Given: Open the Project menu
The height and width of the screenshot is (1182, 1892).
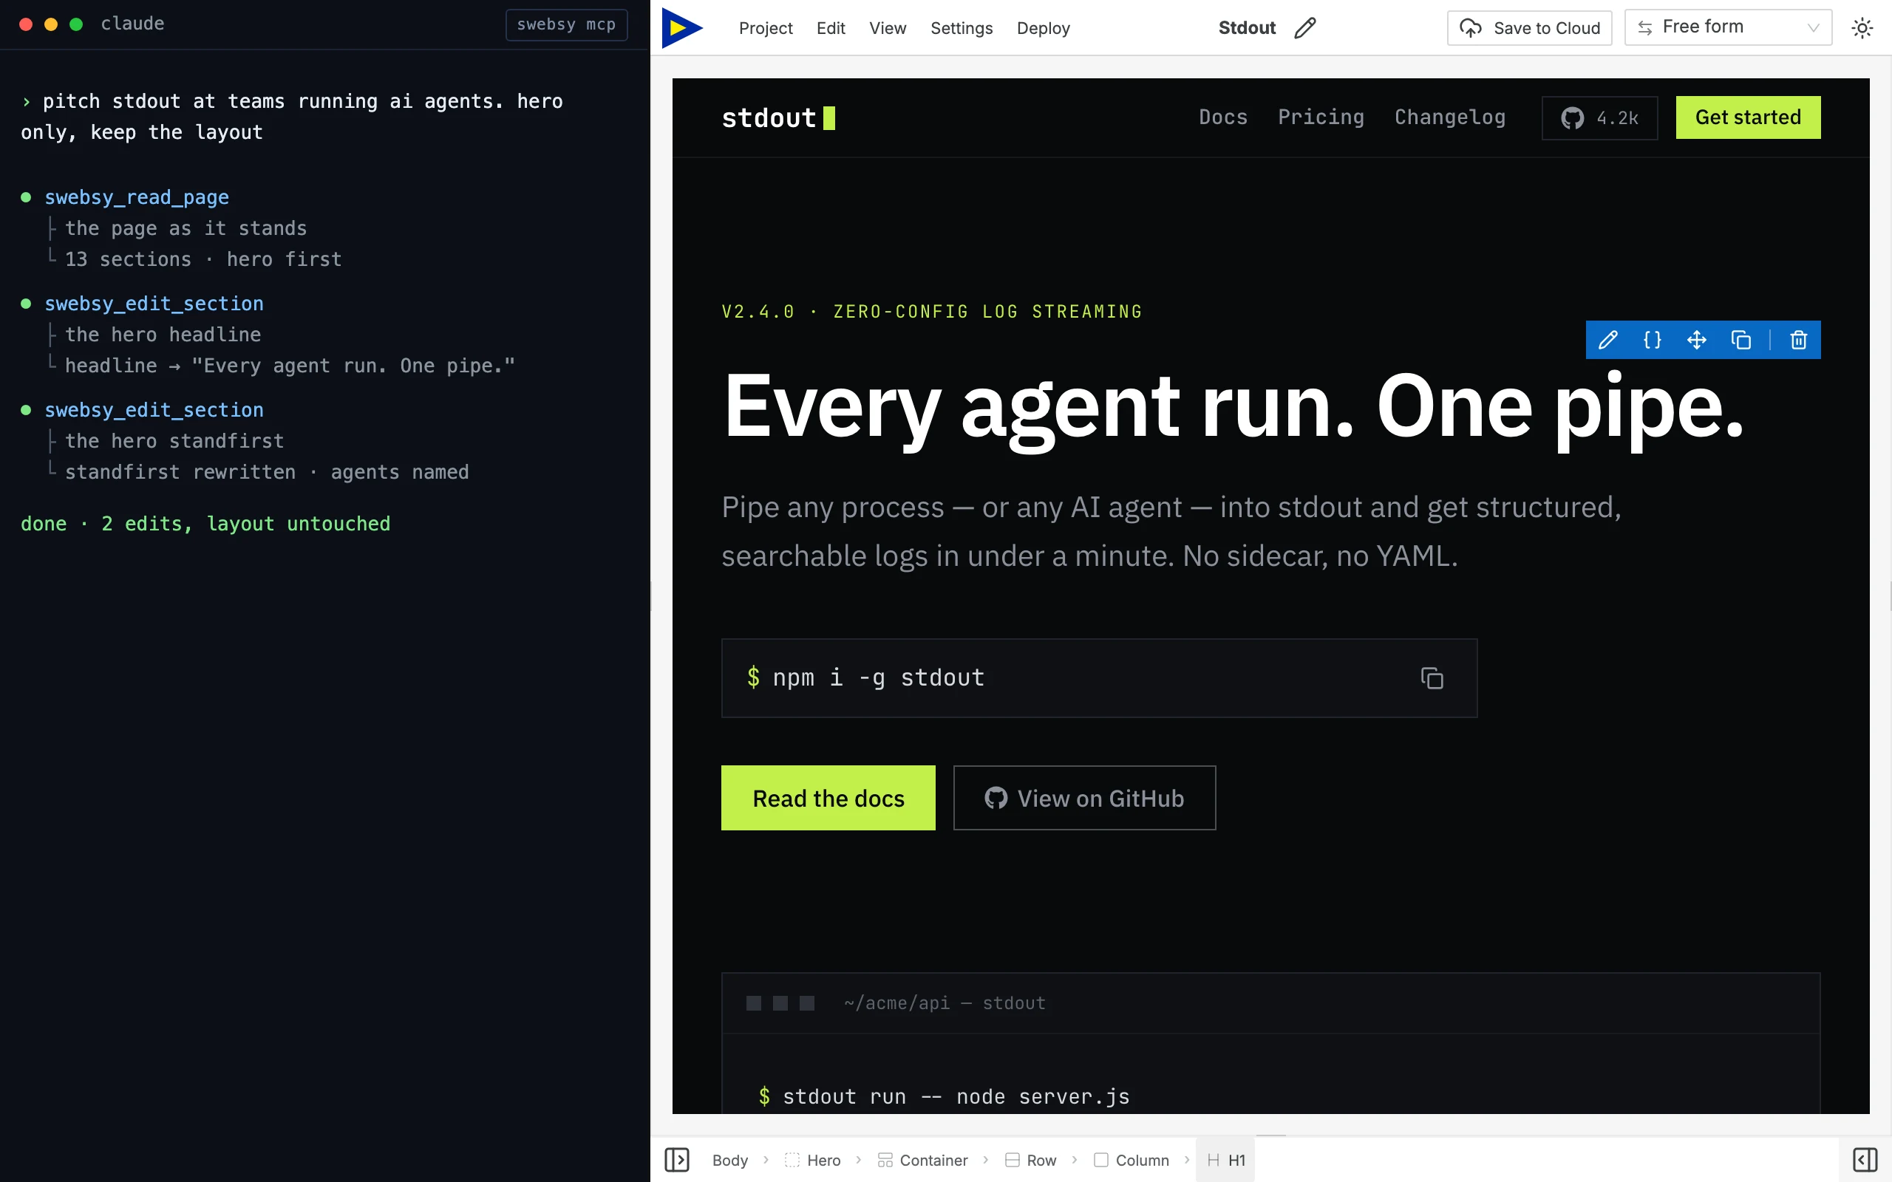Looking at the screenshot, I should pyautogui.click(x=766, y=28).
